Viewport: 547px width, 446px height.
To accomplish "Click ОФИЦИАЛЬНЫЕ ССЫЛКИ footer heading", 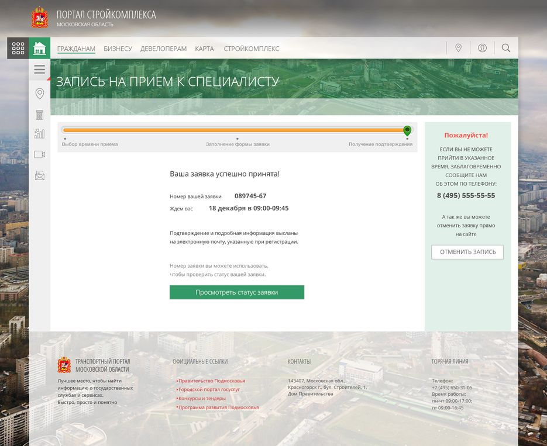I will 200,362.
